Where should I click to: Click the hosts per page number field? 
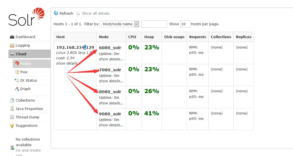point(185,24)
